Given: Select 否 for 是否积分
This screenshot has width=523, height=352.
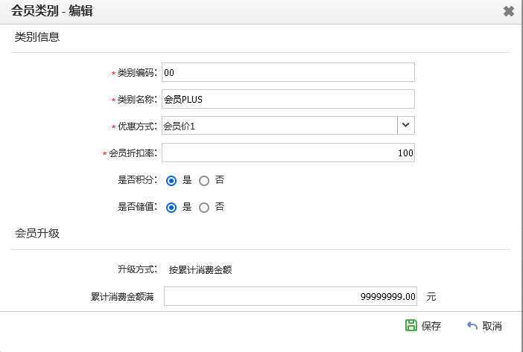Looking at the screenshot, I should 204,181.
